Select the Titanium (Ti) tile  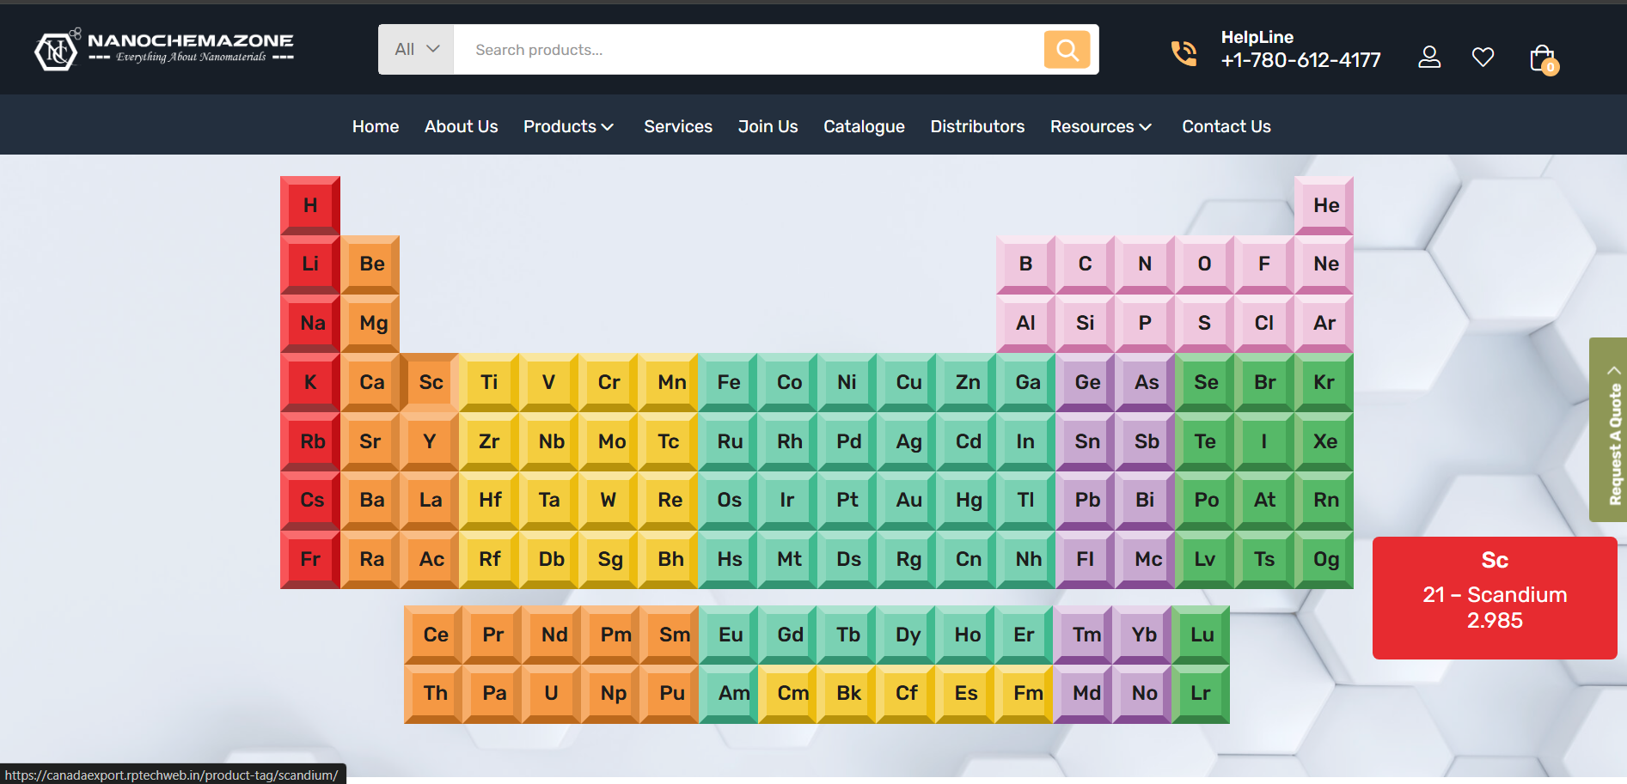click(489, 383)
